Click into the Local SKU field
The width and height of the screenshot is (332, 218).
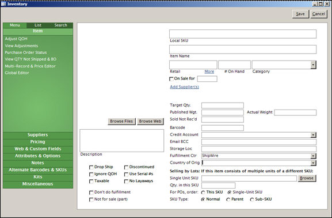pyautogui.click(x=243, y=34)
